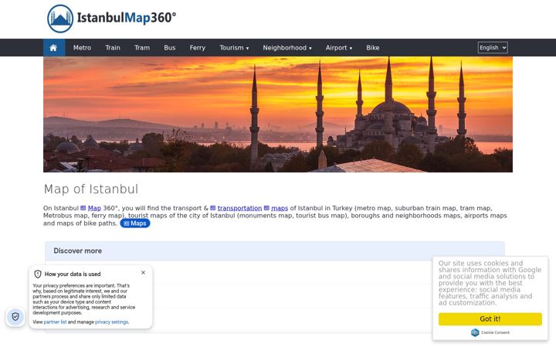Viewport: 556px width, 348px height.
Task: Expand the Tourism dropdown menu
Action: click(234, 48)
